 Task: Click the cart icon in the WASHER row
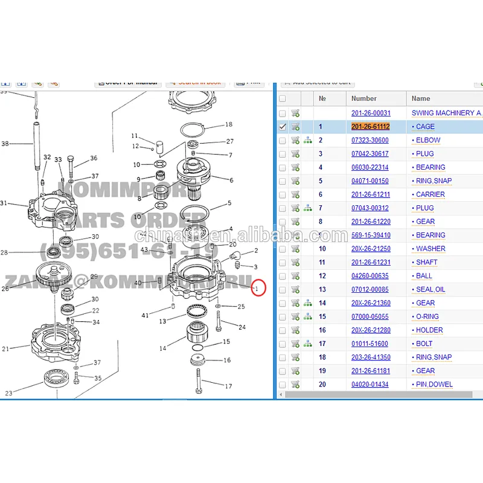295,249
